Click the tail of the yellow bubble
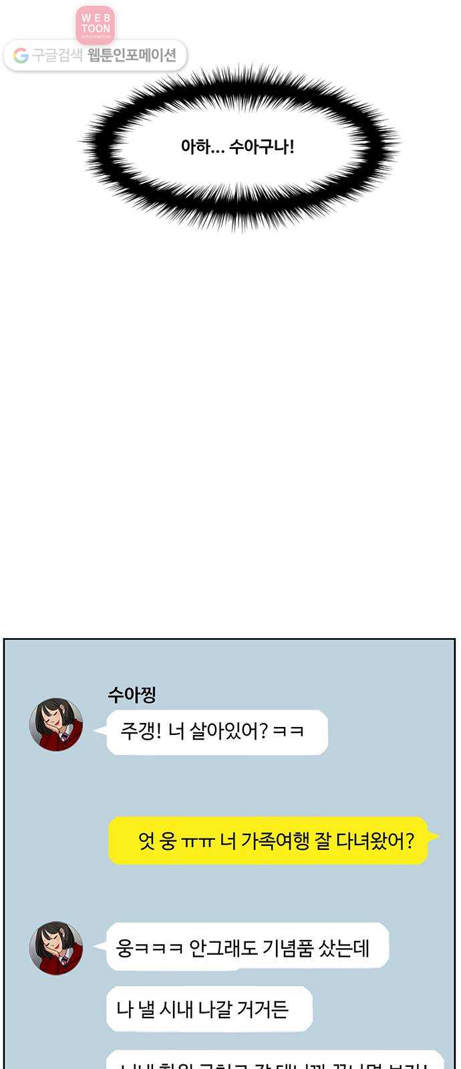 pos(433,835)
